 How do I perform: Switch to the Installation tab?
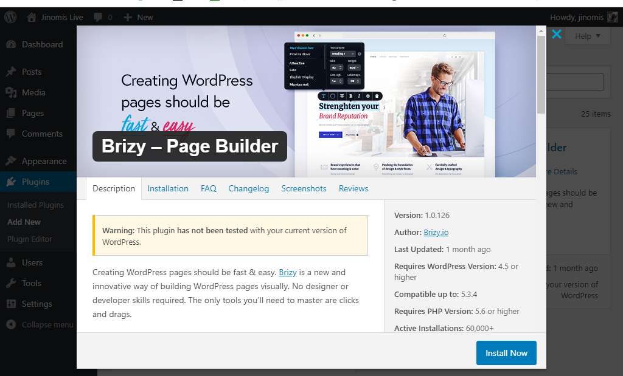tap(168, 188)
